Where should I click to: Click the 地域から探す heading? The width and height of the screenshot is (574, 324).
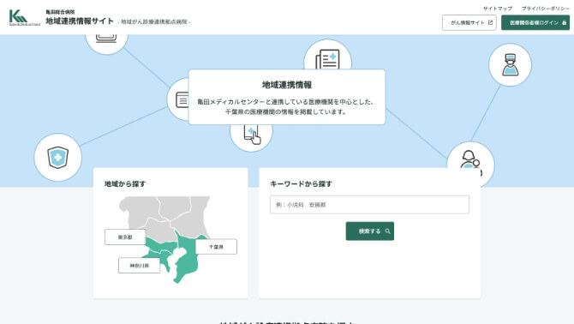[125, 183]
